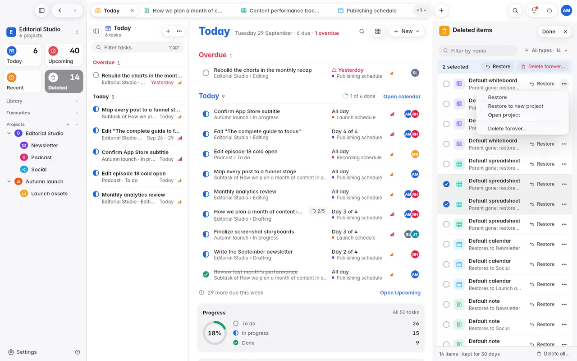Screen dimensions: 577x361
Task: Add a project with the plus beside Projects
Action: [68, 124]
